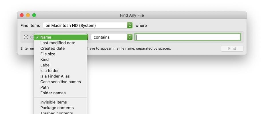Add a new search criterion with plus icon

26,37
